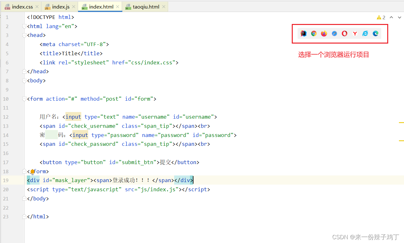Click the highlighted input tag on line 14
The height and width of the screenshot is (243, 404).
[80, 135]
